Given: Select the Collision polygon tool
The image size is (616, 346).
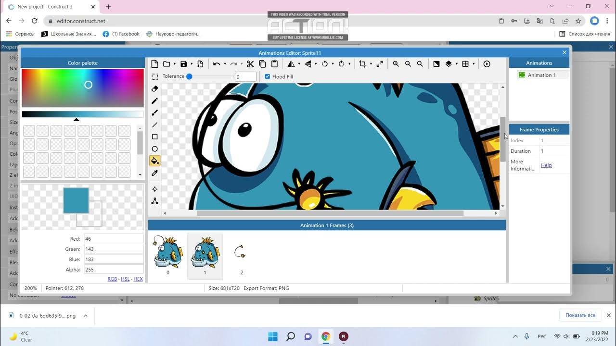Looking at the screenshot, I should click(155, 201).
